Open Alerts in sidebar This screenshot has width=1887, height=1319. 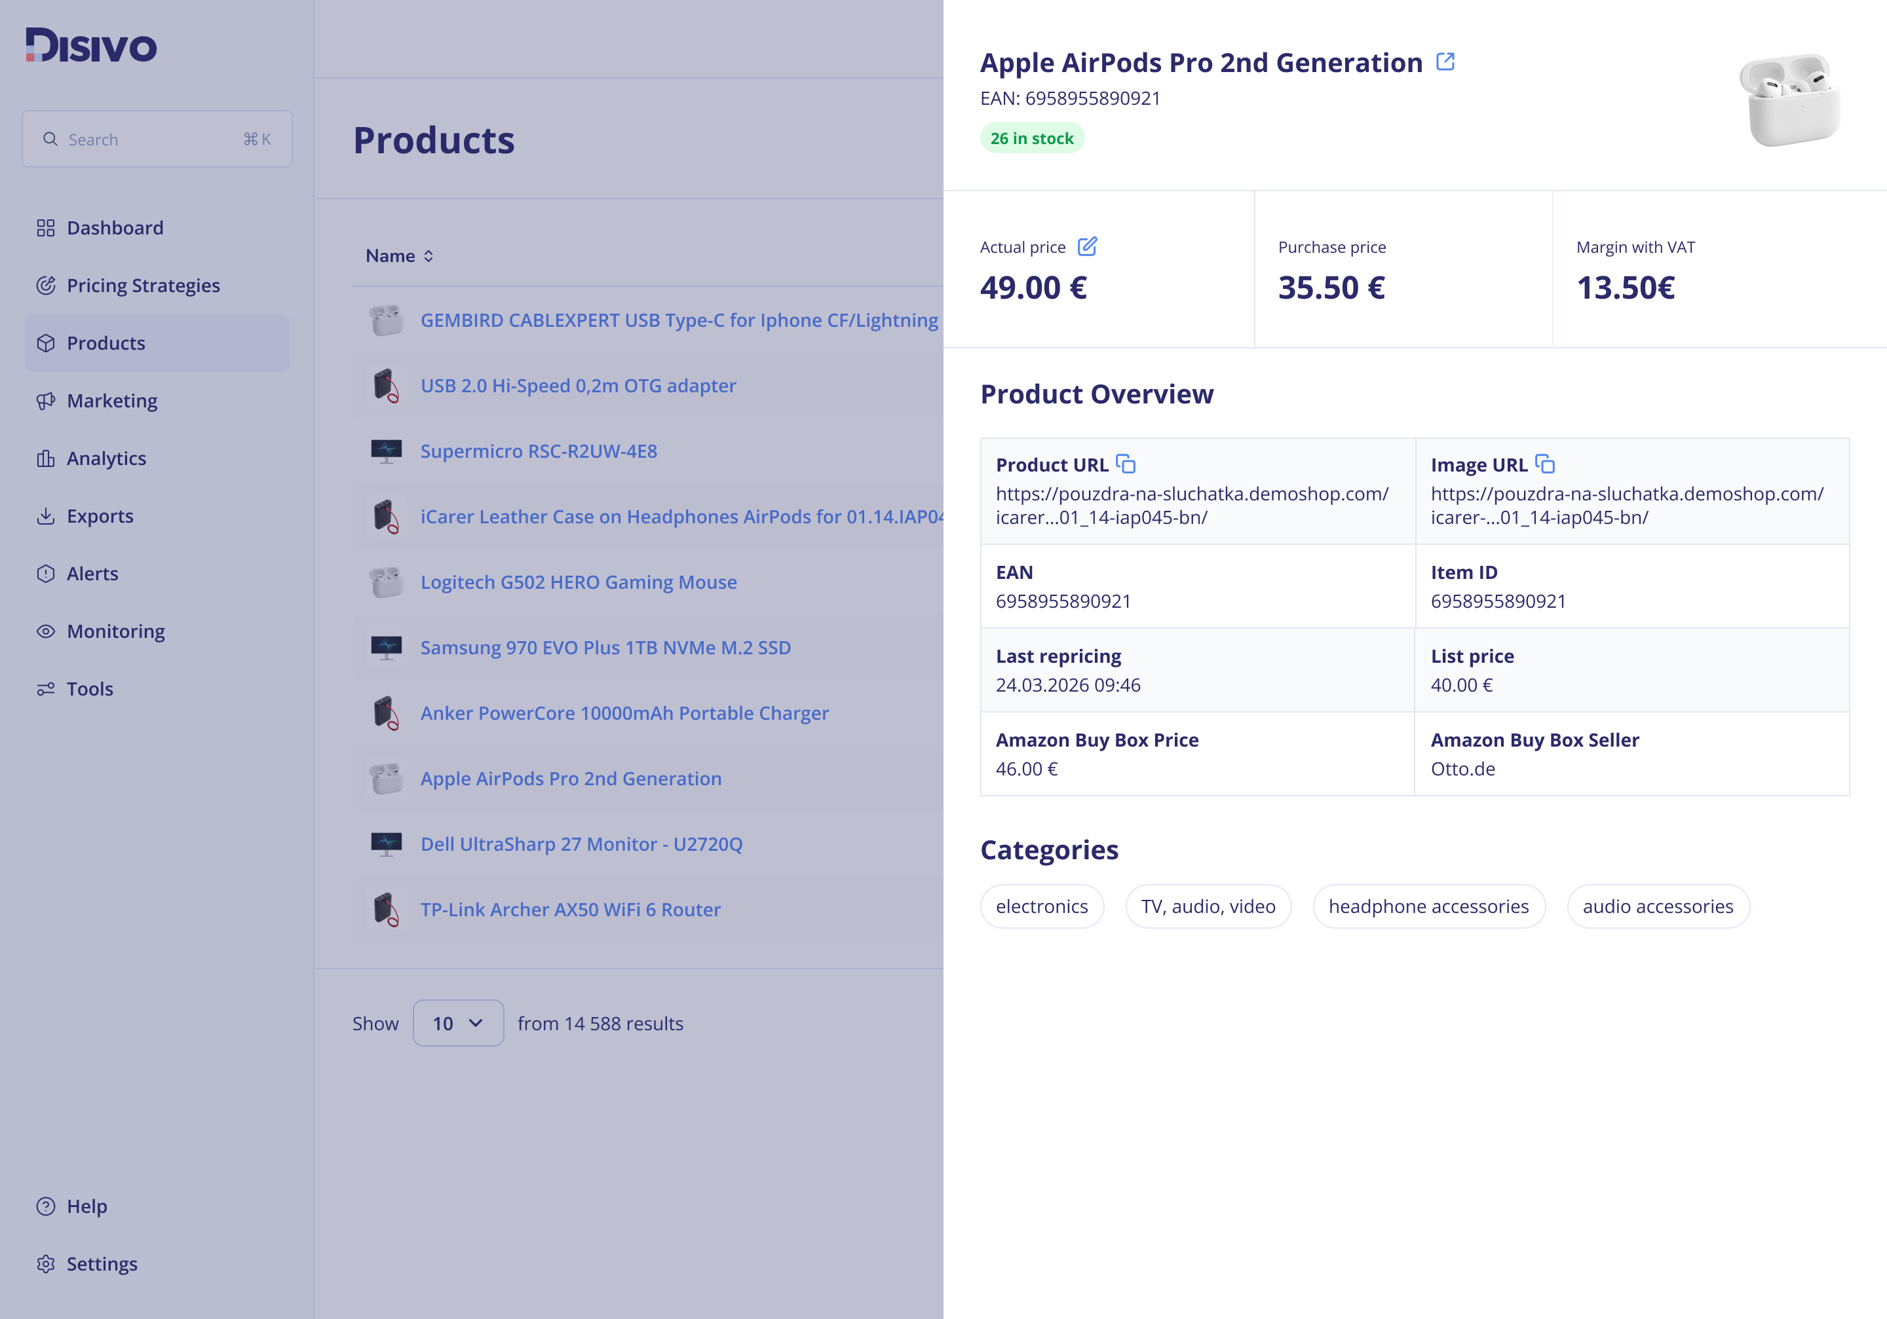(157, 573)
